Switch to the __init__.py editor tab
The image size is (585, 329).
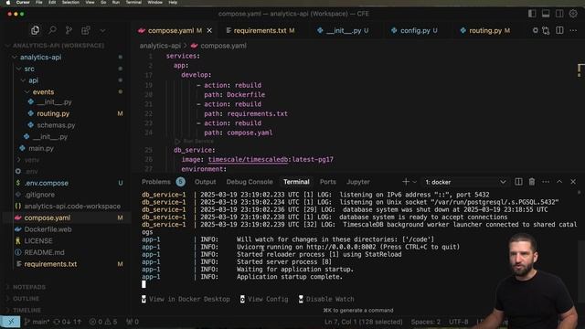[x=344, y=30]
